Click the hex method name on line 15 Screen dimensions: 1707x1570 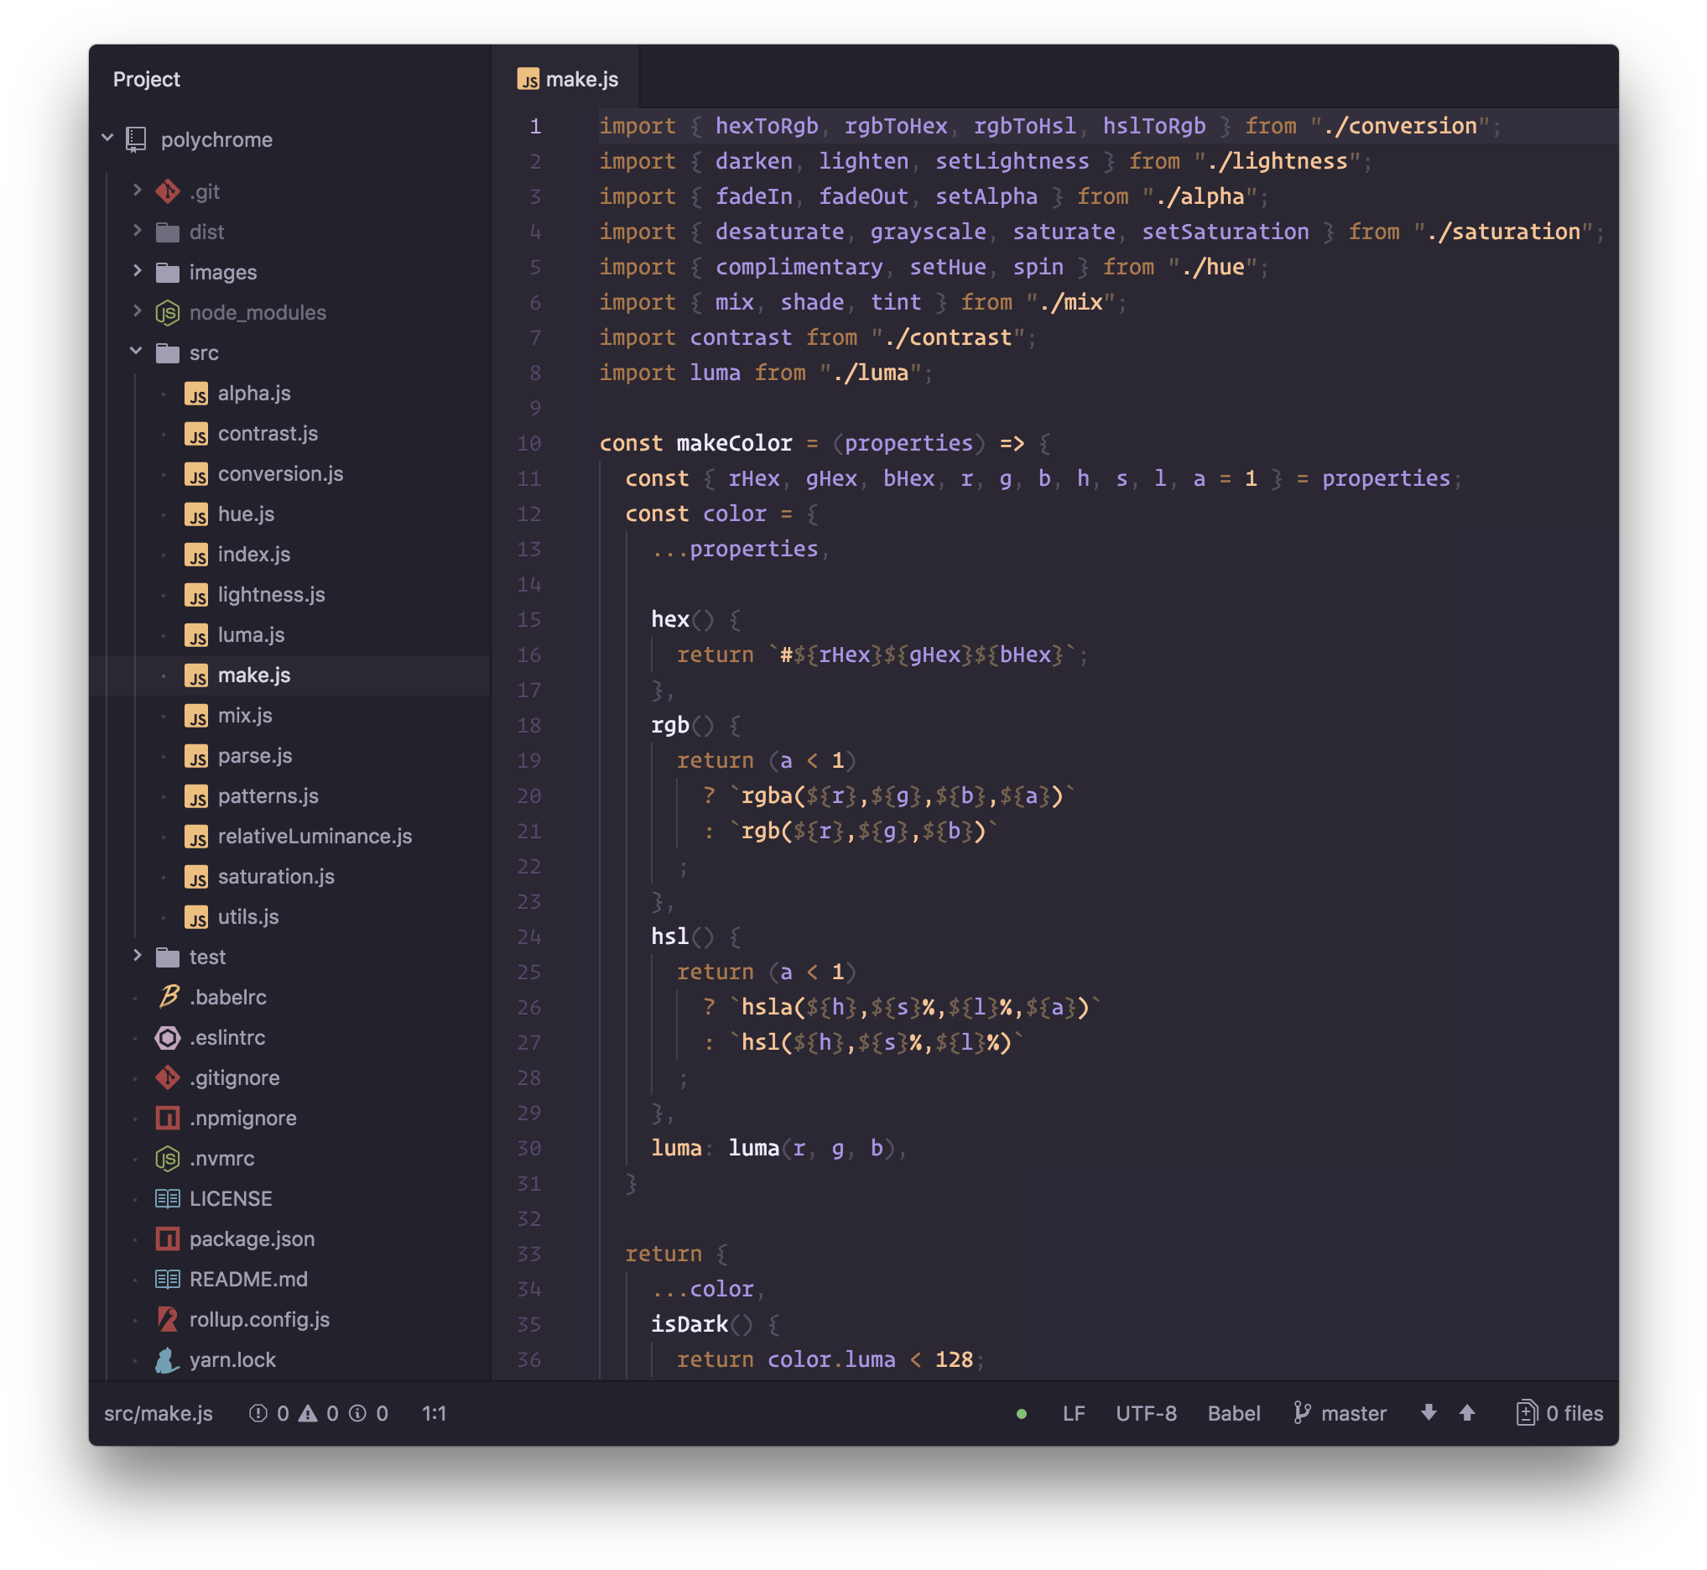pos(670,619)
